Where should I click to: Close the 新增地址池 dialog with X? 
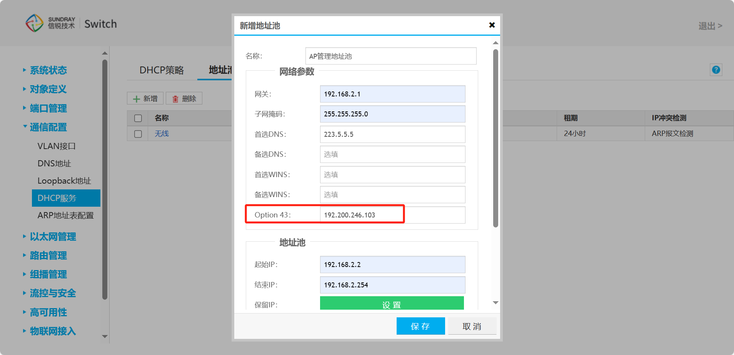[492, 25]
